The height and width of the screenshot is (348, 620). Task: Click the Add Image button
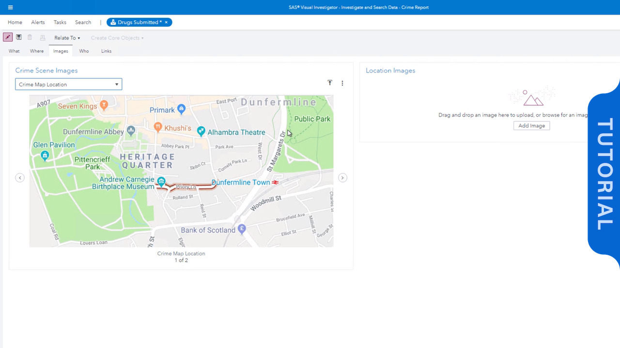pyautogui.click(x=531, y=126)
